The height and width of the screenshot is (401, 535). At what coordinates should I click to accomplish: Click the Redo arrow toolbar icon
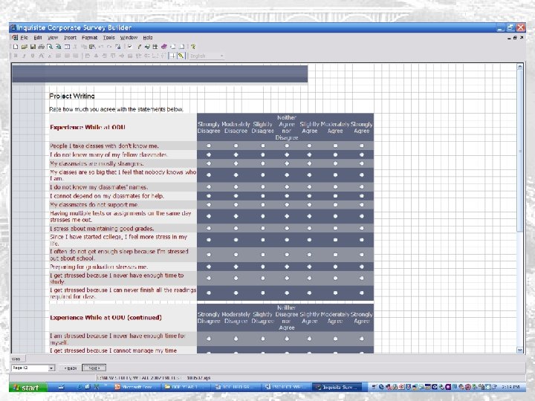click(109, 47)
